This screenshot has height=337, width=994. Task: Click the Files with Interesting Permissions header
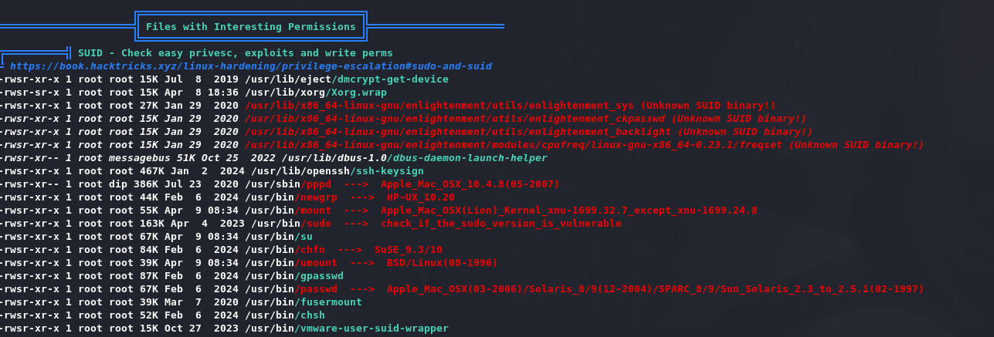click(x=251, y=27)
